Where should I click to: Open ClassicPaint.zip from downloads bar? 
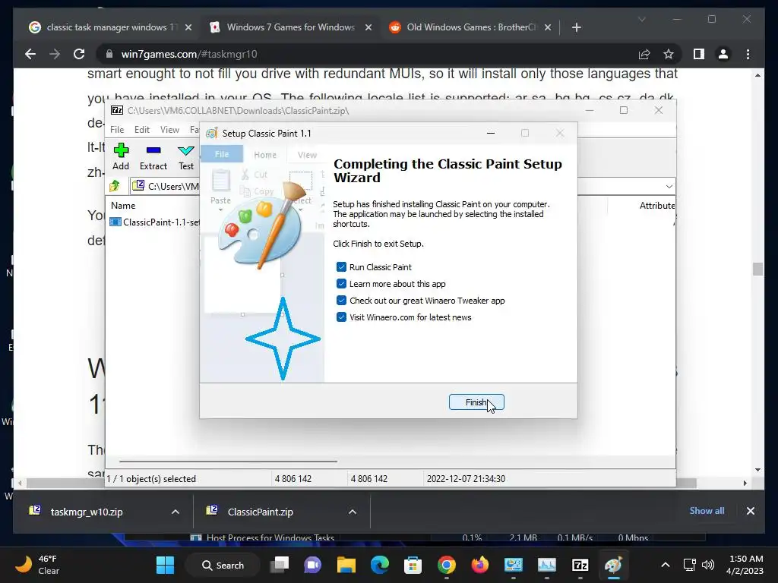(x=260, y=512)
